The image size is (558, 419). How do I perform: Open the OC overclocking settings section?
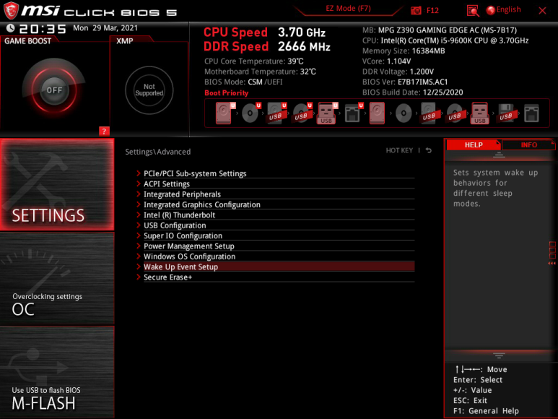click(57, 278)
